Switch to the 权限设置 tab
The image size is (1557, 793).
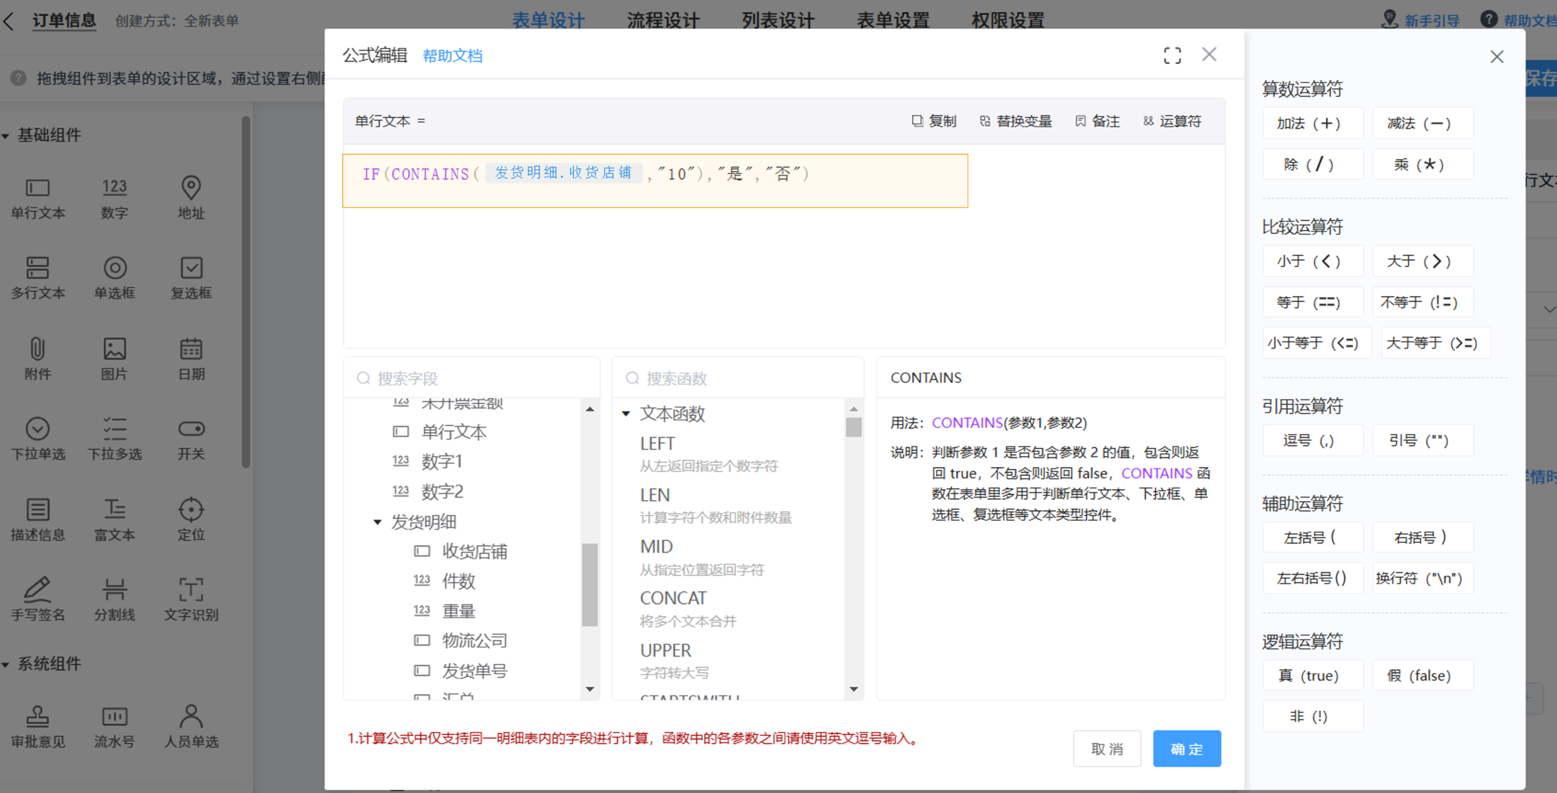(x=1008, y=21)
